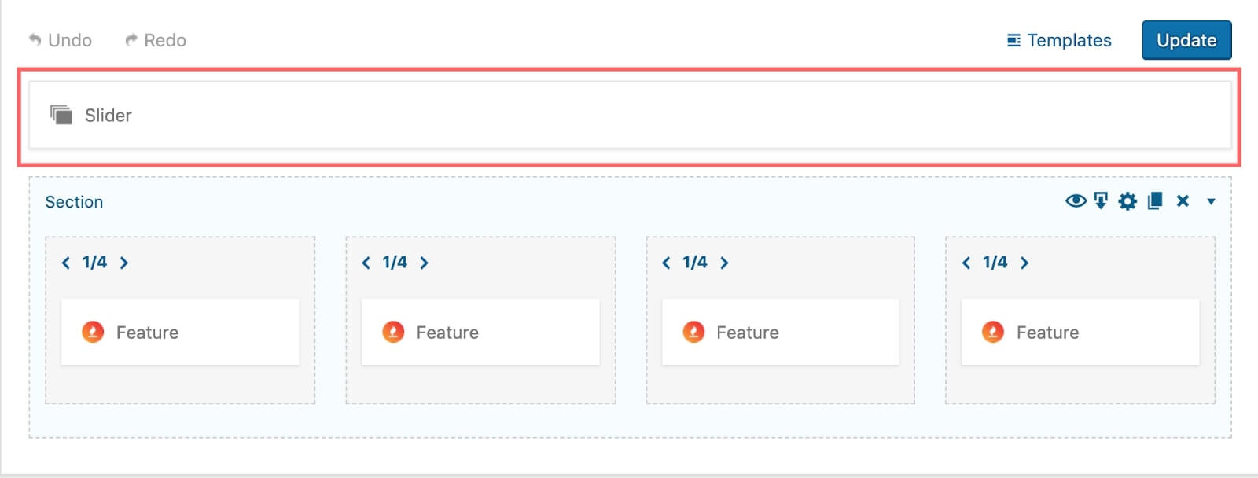Image resolution: width=1258 pixels, height=478 pixels.
Task: Click the Slider module stacked icon
Action: [61, 115]
